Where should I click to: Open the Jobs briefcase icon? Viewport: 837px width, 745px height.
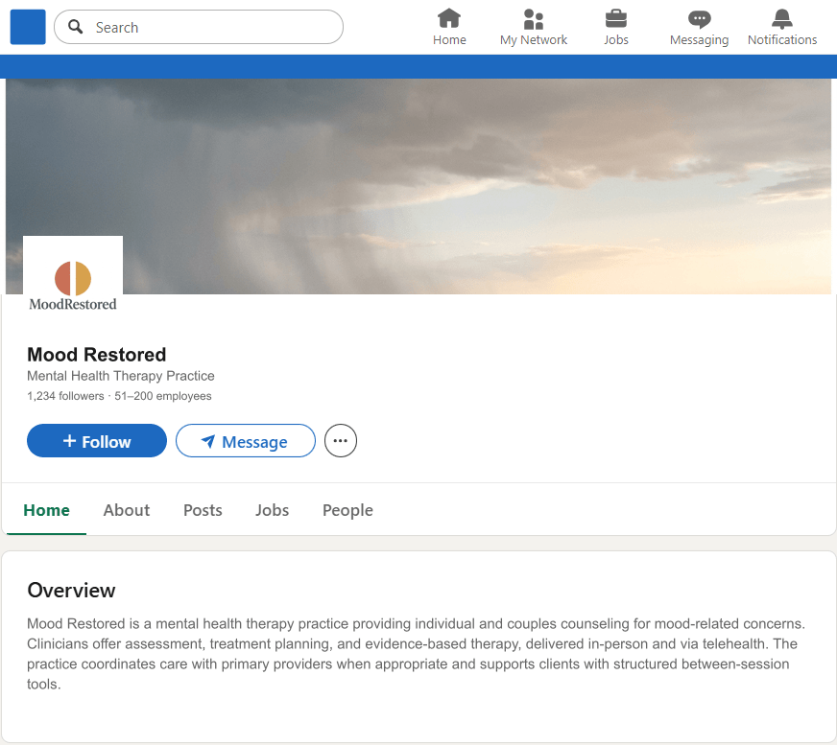coord(615,18)
